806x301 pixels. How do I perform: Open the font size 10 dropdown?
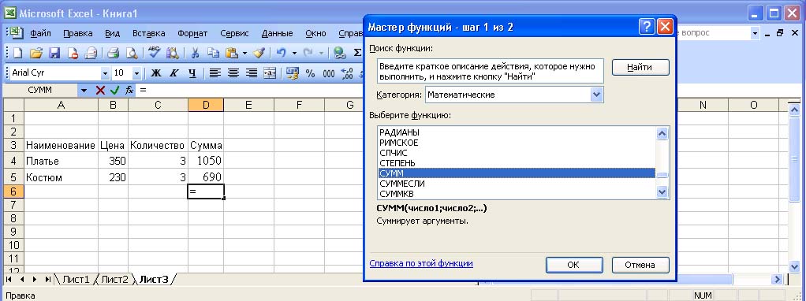coord(136,73)
